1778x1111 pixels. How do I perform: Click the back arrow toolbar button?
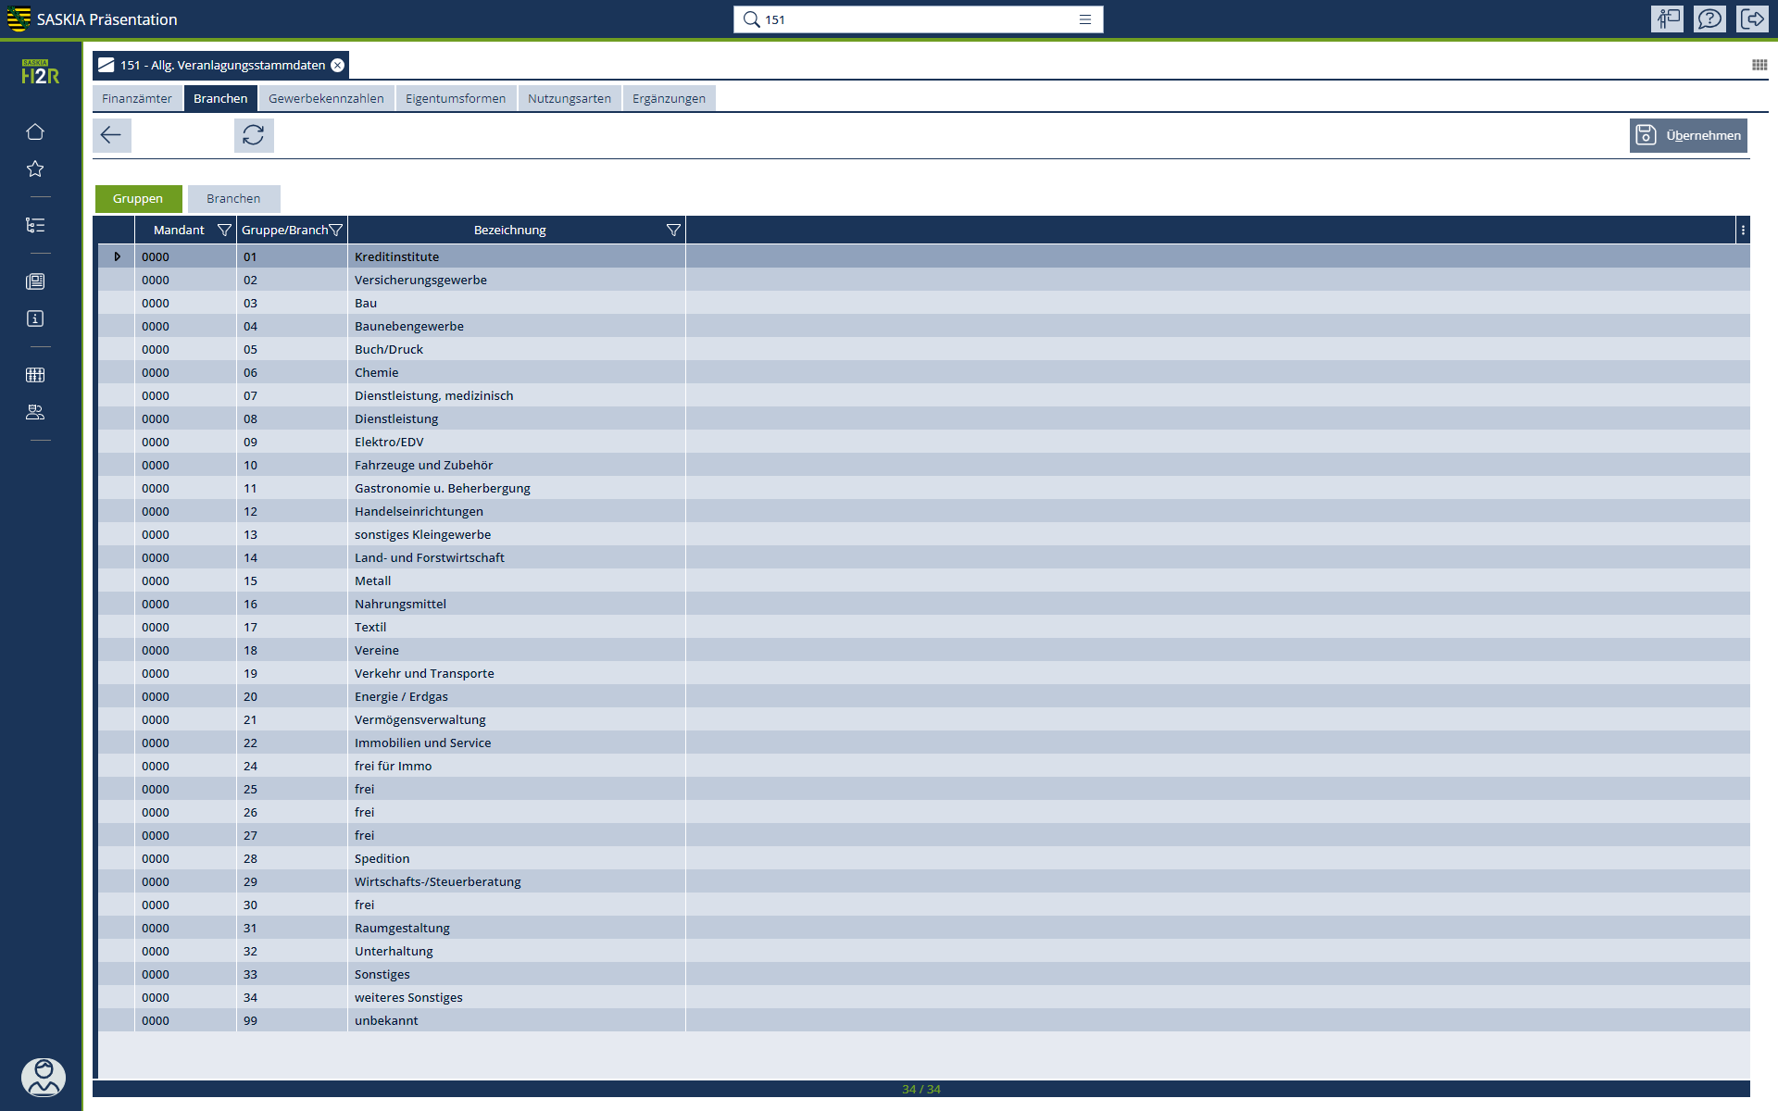111,135
